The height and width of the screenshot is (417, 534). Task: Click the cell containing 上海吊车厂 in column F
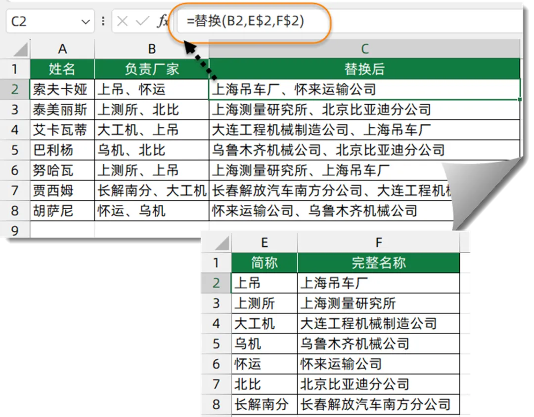(x=378, y=282)
